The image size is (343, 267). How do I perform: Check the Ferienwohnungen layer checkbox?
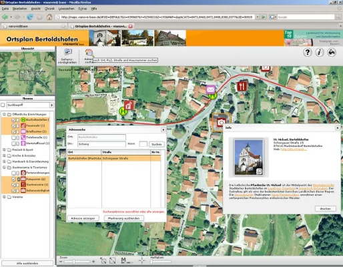coord(13,173)
